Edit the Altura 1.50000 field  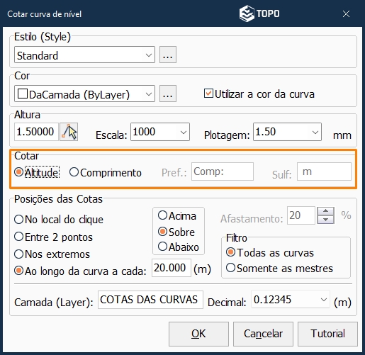(36, 132)
